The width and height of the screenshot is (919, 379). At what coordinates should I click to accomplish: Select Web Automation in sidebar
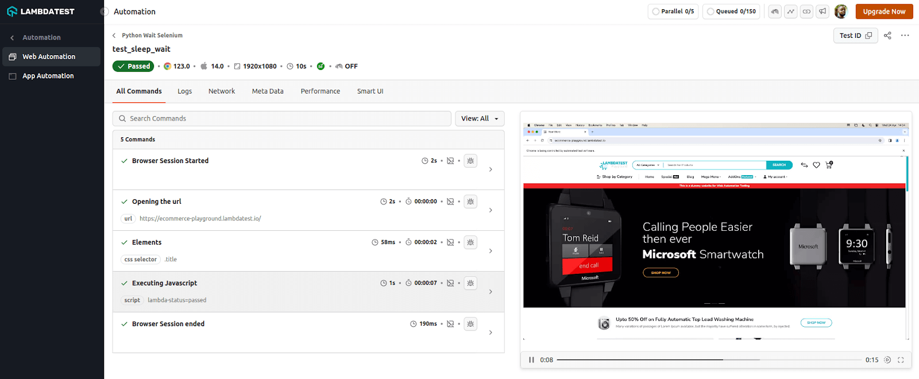51,56
